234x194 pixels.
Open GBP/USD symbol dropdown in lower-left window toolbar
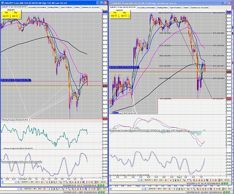pos(28,189)
